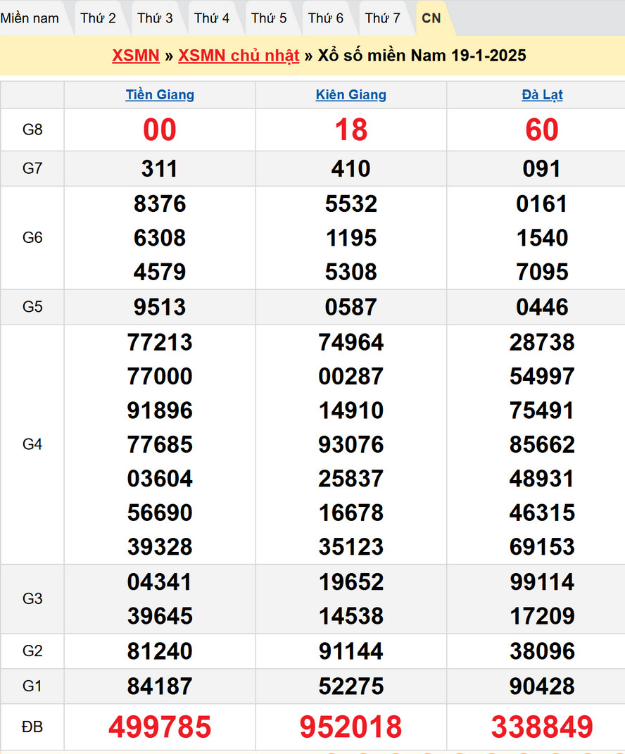The width and height of the screenshot is (625, 754).
Task: Open the Thứ 6 tab
Action: tap(326, 18)
